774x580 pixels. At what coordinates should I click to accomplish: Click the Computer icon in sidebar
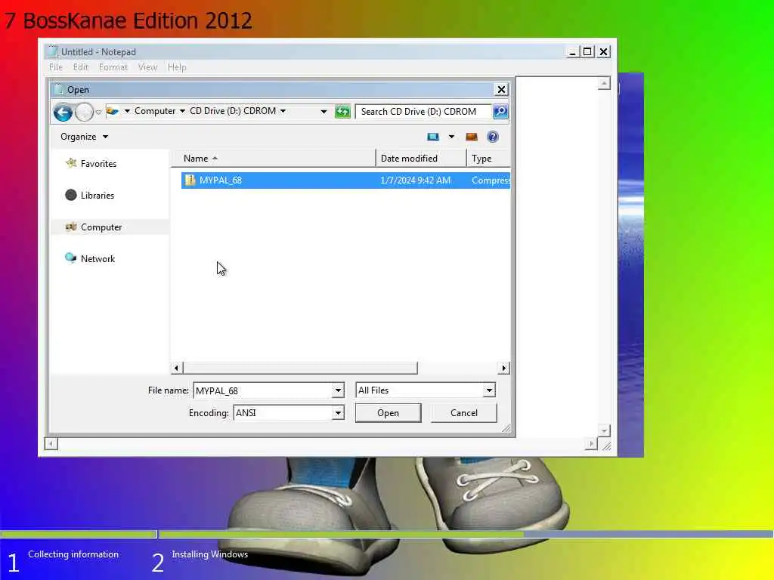71,227
